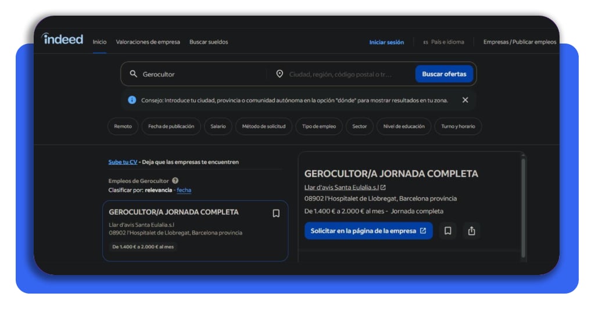
Task: Click Iniciar sesión
Action: [x=386, y=42]
